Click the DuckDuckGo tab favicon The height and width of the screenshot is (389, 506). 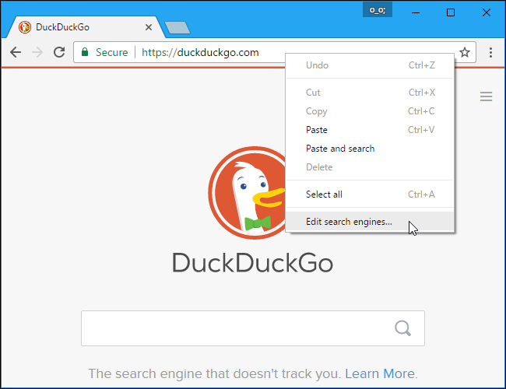(25, 27)
